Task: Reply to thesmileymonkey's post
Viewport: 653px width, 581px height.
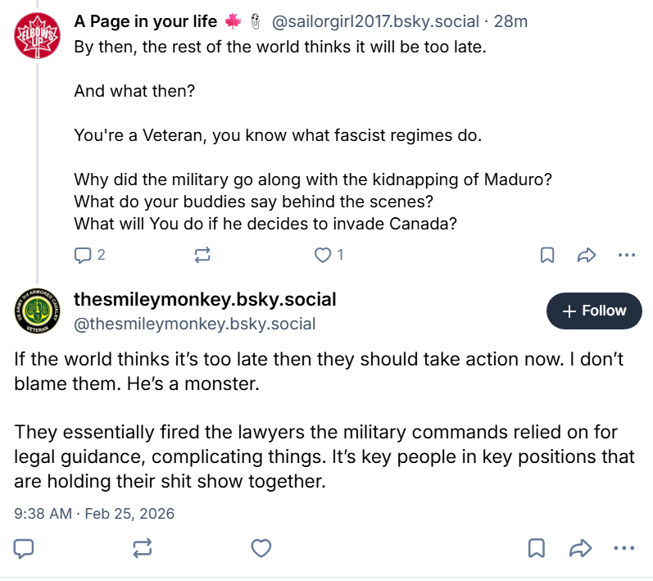Action: (25, 547)
